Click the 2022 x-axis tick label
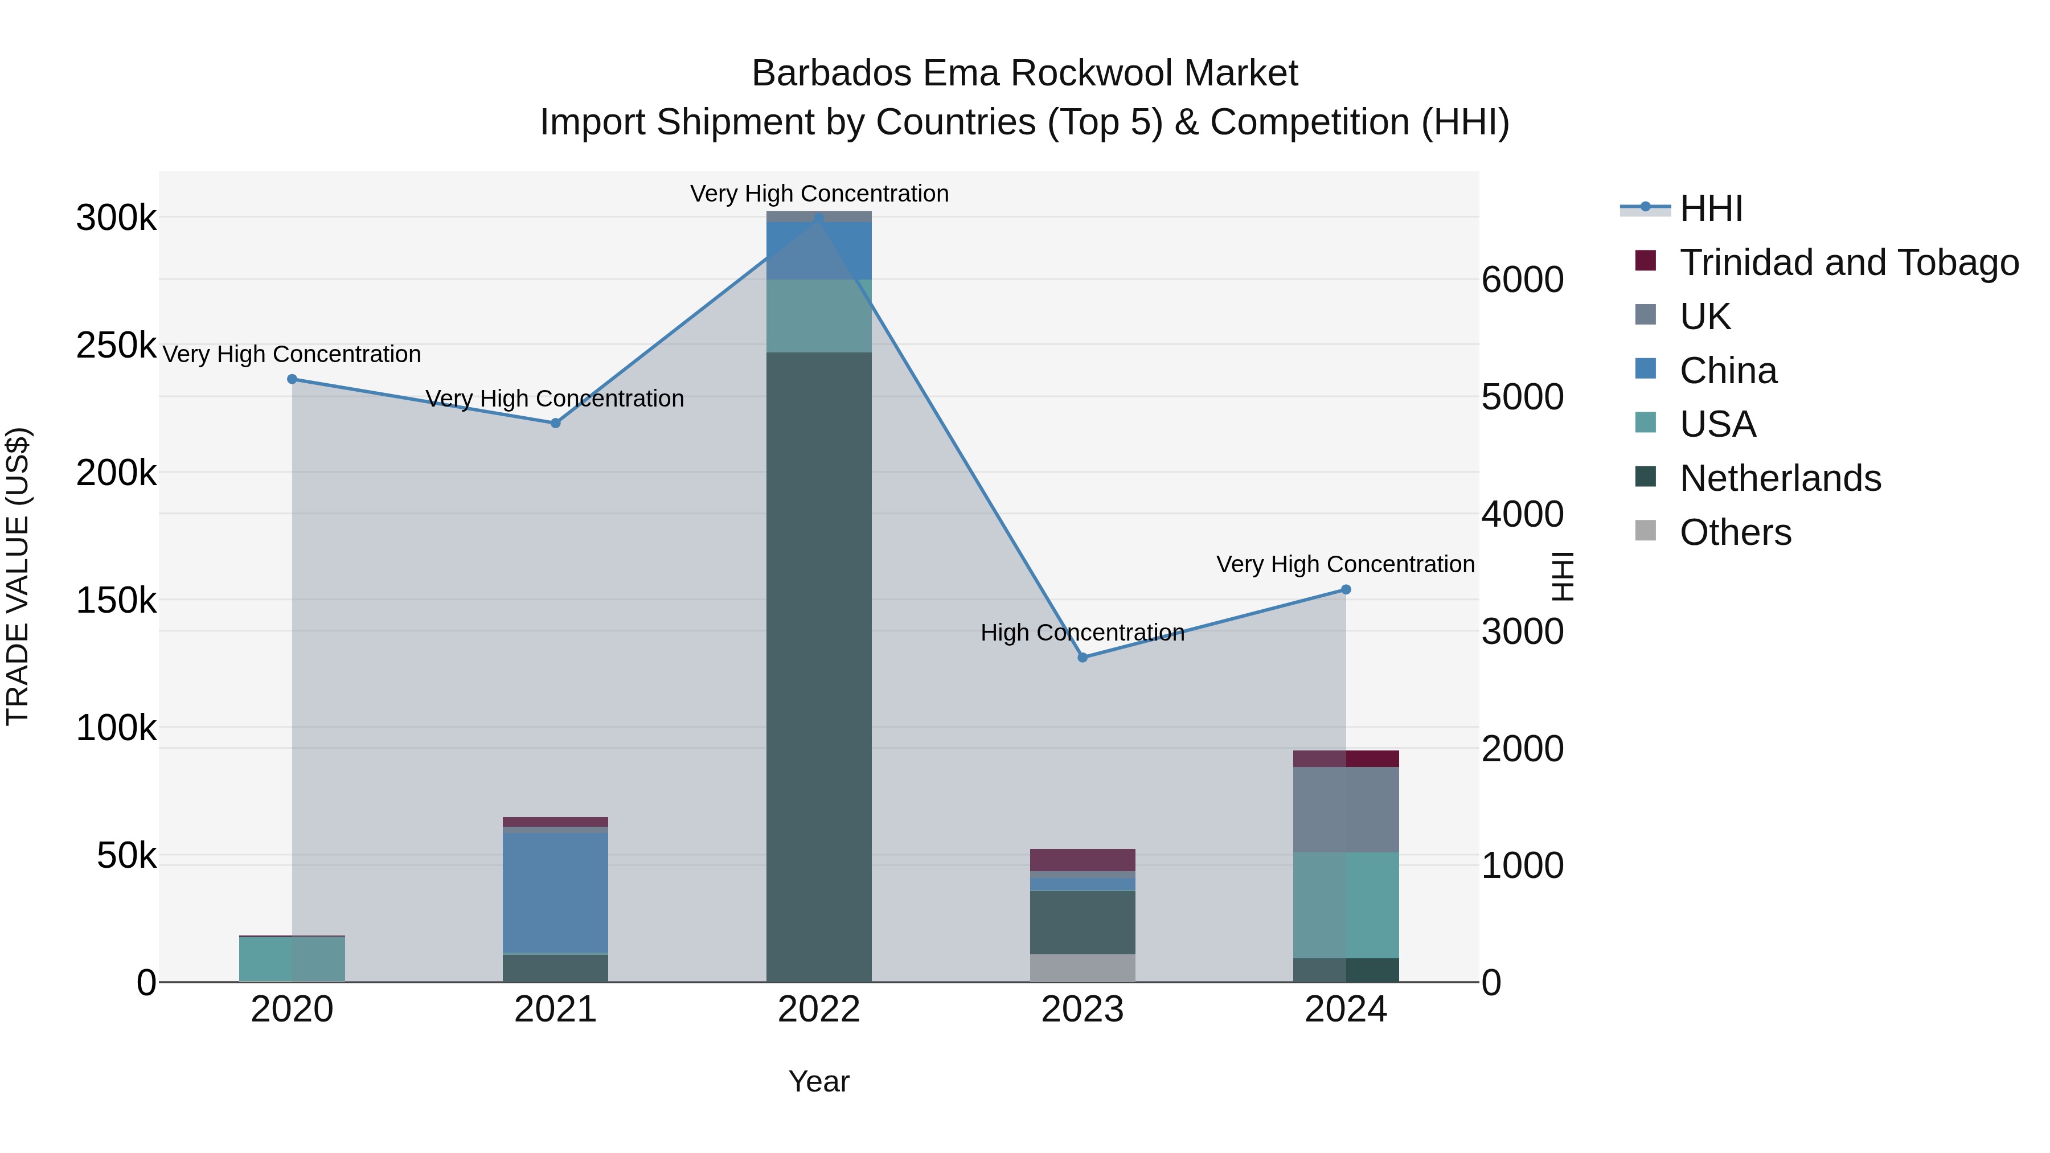The image size is (2050, 1153). (x=819, y=1009)
